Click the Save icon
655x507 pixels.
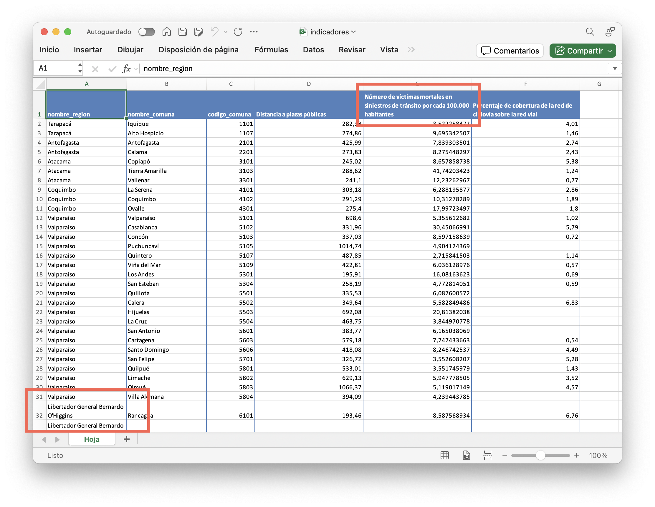point(182,32)
